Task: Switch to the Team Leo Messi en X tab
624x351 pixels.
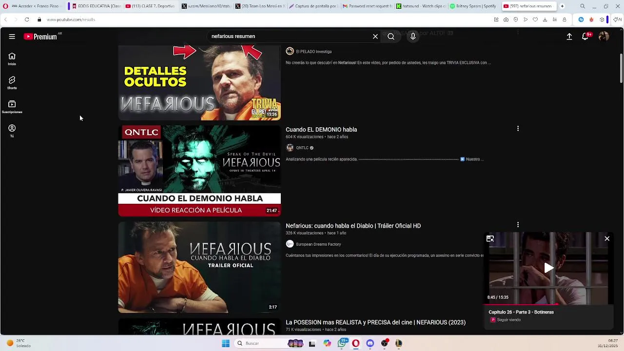Action: tap(260, 6)
